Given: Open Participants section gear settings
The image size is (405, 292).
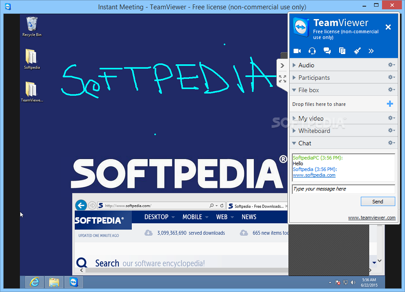Looking at the screenshot, I should click(x=391, y=77).
